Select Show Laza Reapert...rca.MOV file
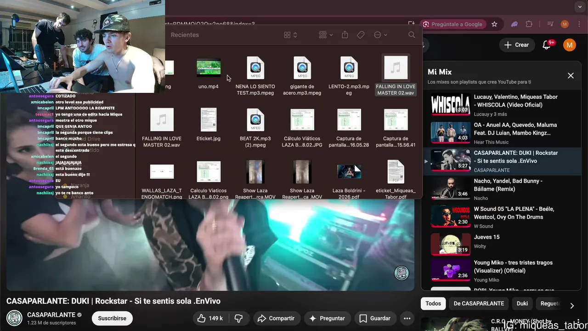This screenshot has height=331, width=588. tap(255, 180)
